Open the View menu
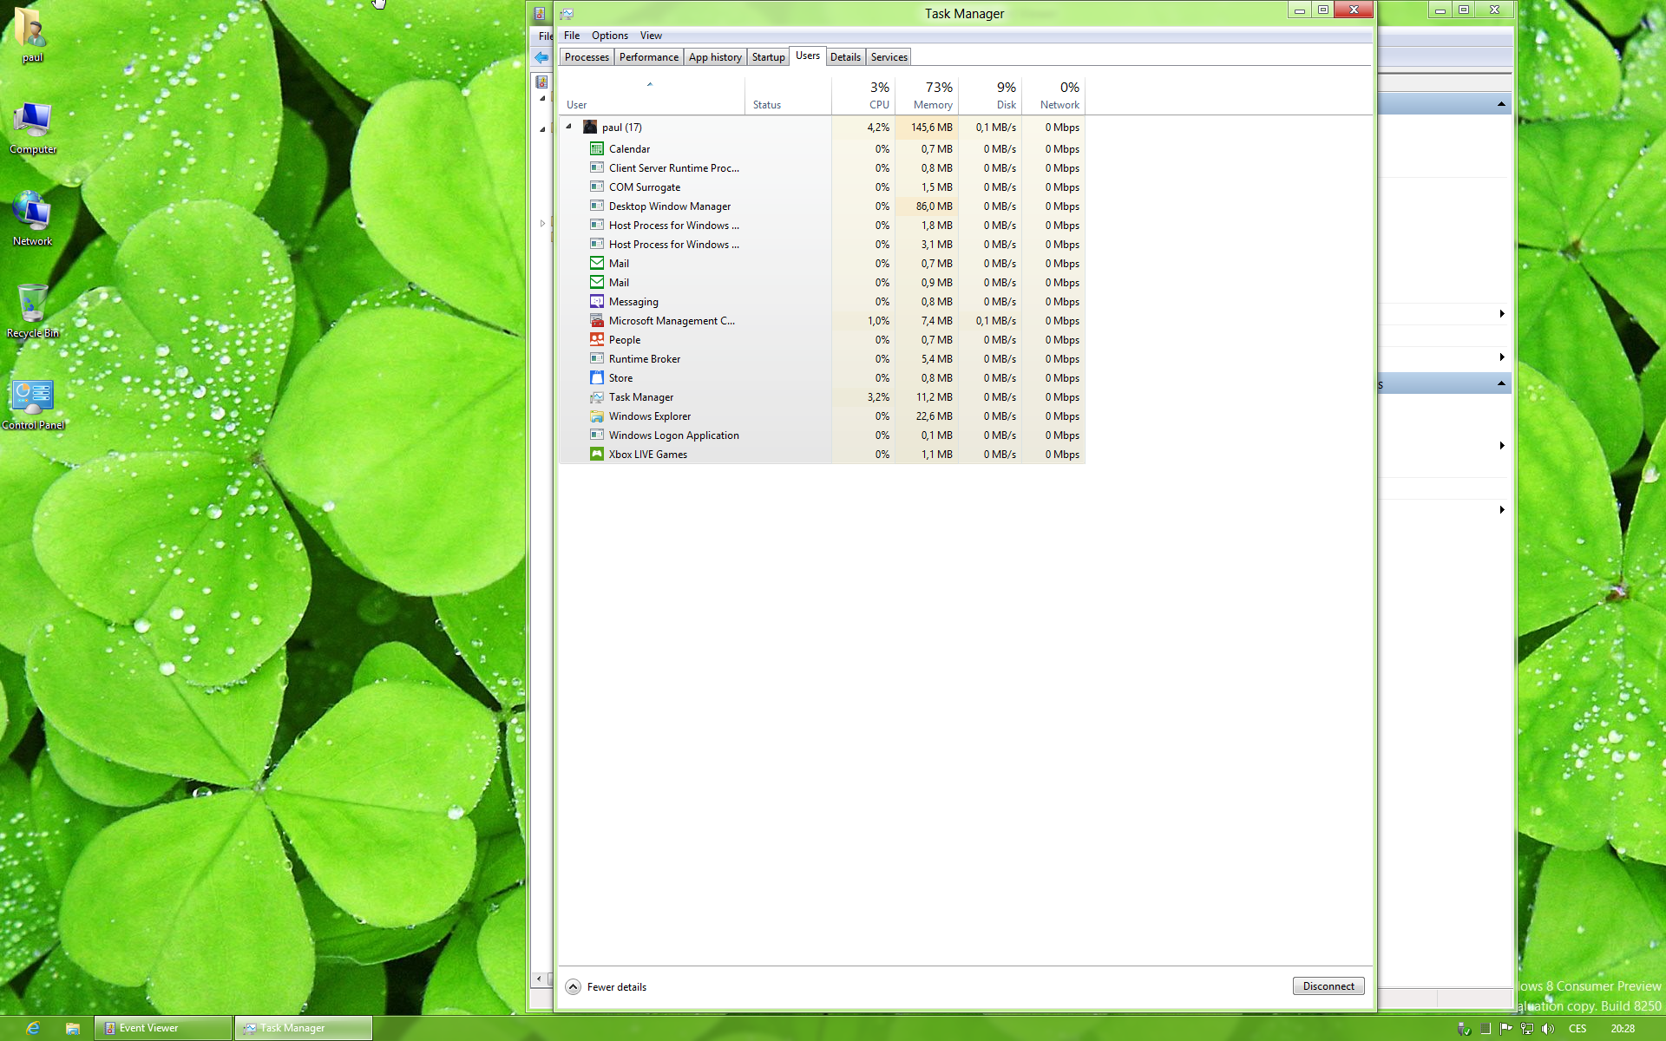Viewport: 1666px width, 1041px height. coord(651,36)
